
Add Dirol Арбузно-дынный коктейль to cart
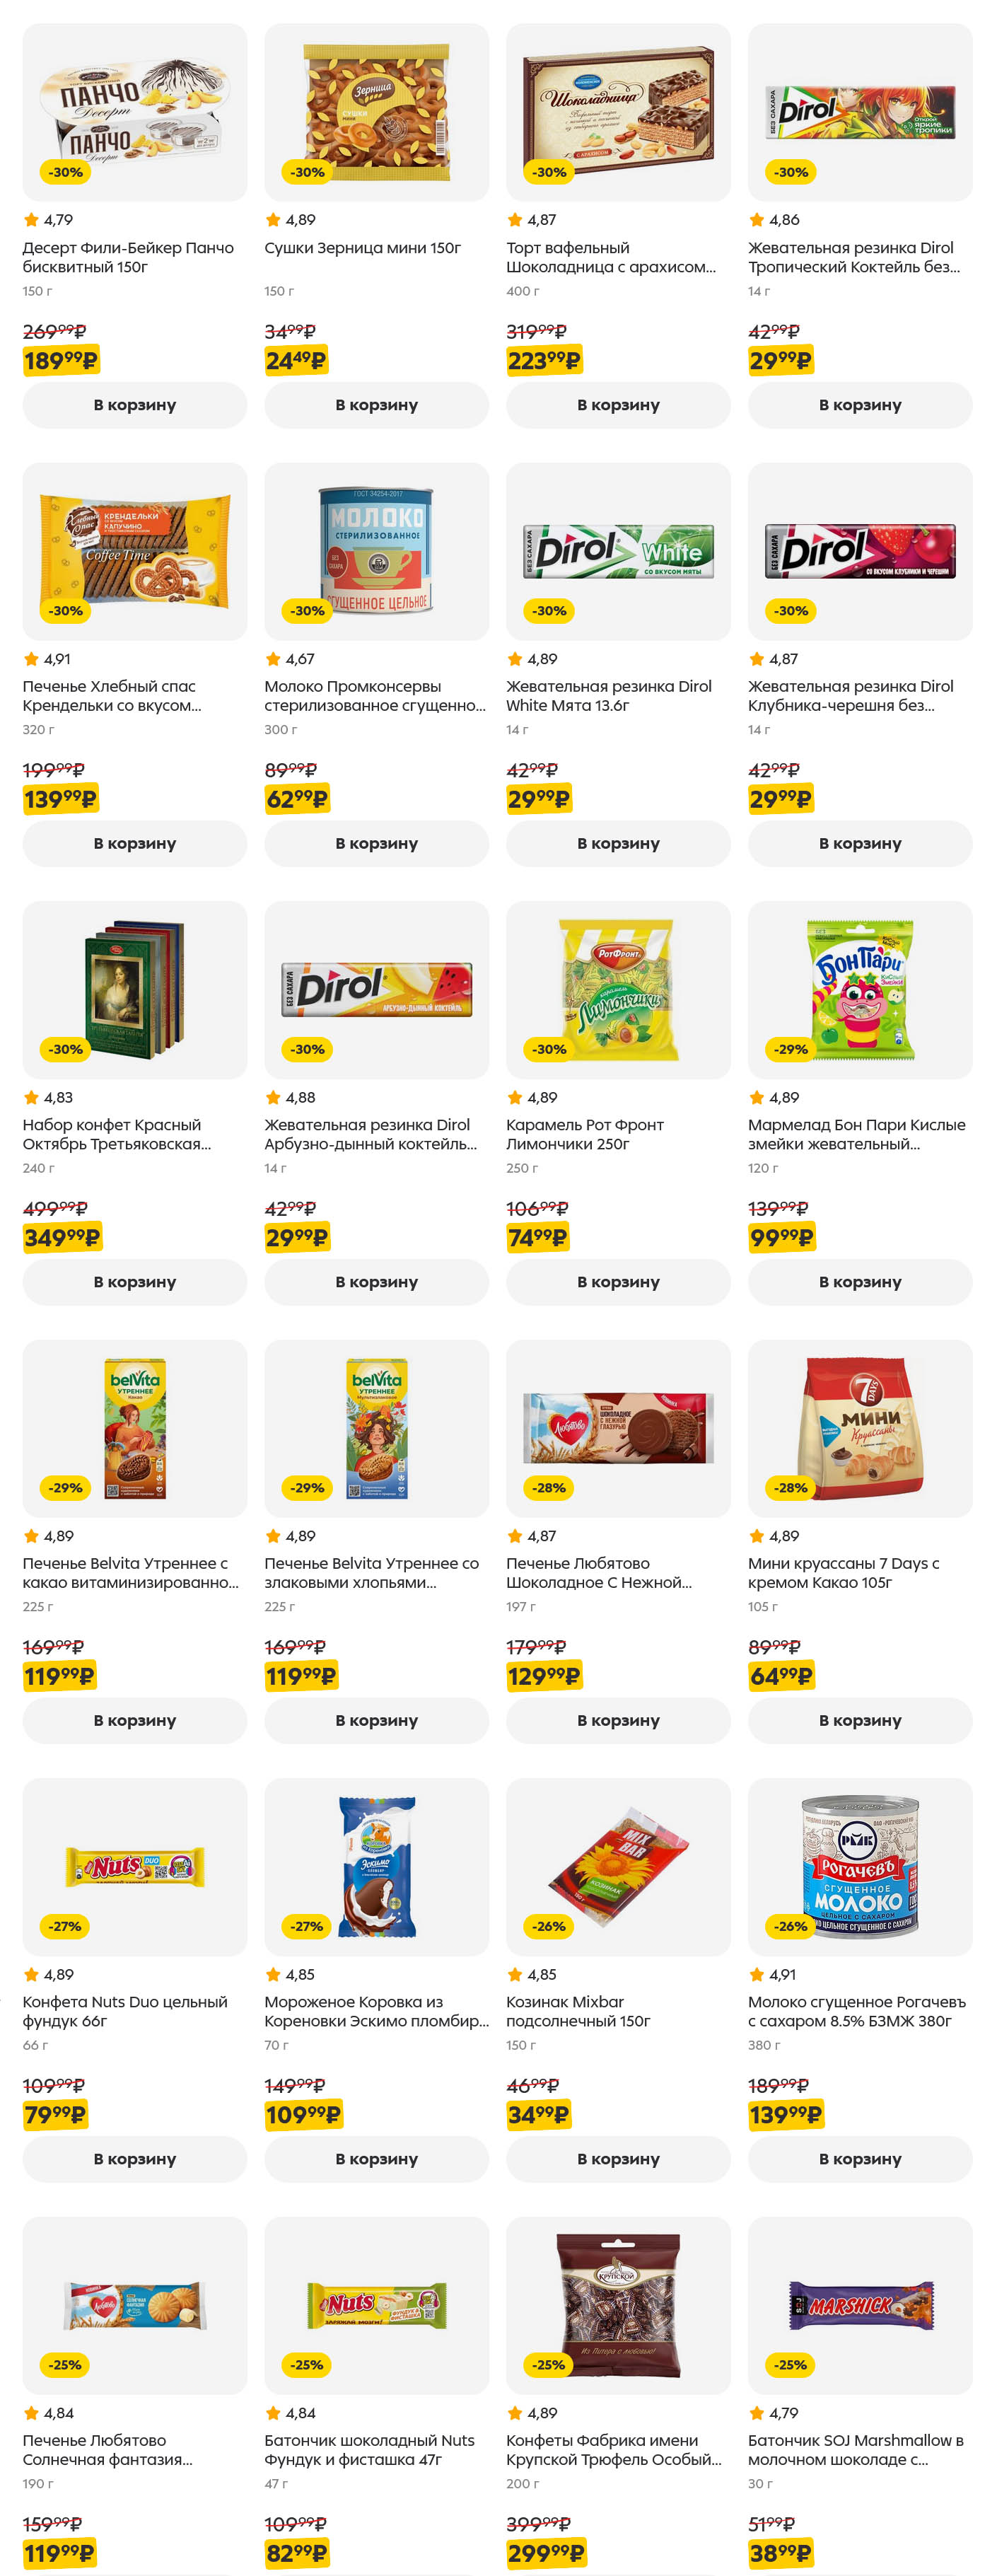click(376, 1282)
